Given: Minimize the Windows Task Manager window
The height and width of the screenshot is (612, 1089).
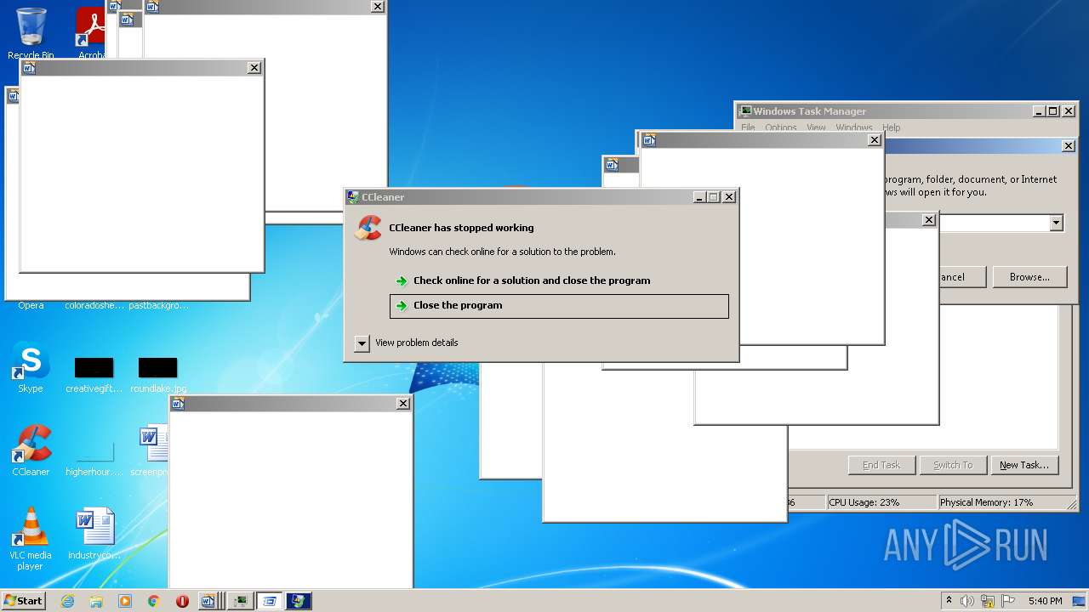Looking at the screenshot, I should pos(1039,111).
